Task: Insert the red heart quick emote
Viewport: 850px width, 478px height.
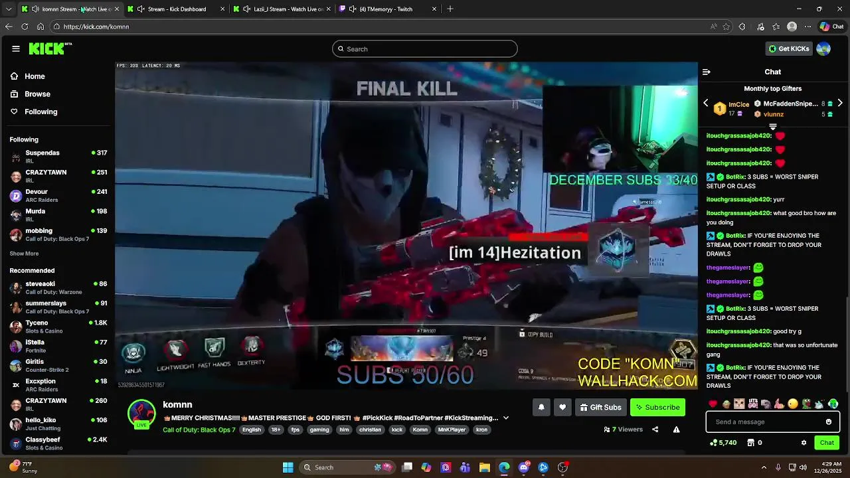Action: (x=713, y=404)
